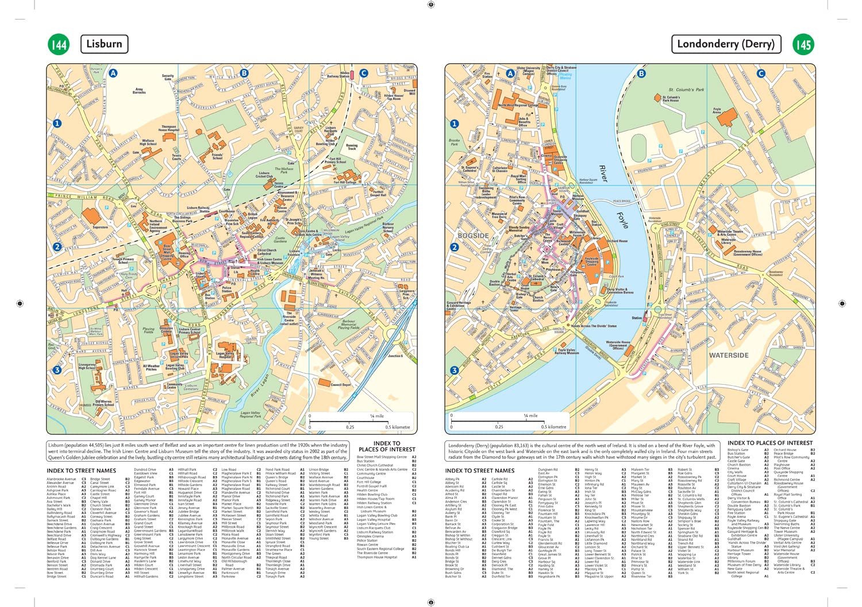
Task: Click row marker 3 on the Londonderry map
Action: click(x=455, y=370)
